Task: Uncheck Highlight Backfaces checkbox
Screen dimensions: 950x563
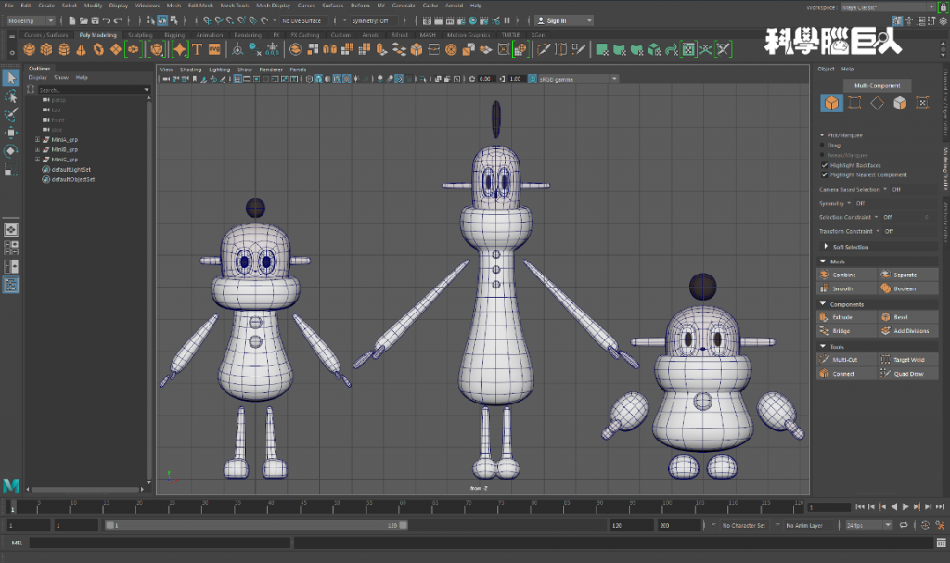Action: point(824,165)
